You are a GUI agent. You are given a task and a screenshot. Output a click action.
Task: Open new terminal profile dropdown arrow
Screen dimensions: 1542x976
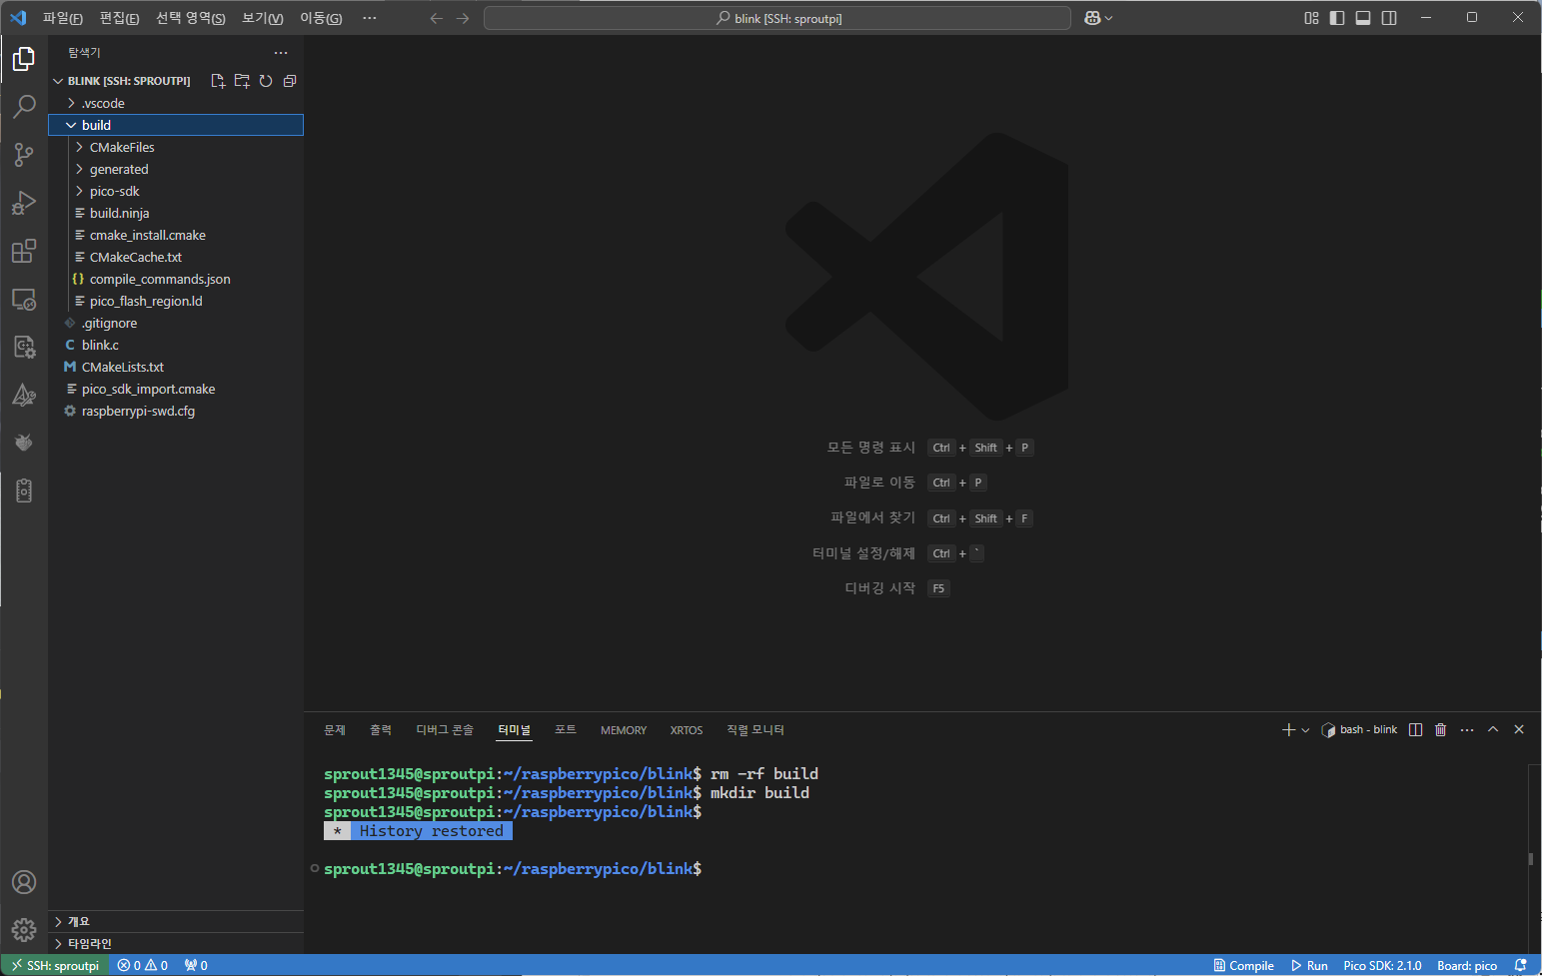[x=1305, y=730]
